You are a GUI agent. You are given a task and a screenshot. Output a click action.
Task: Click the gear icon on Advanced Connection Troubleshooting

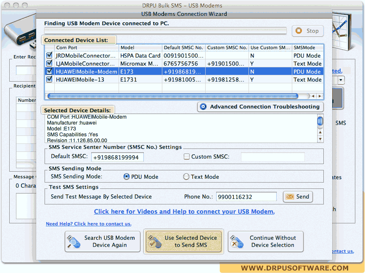pos(203,107)
